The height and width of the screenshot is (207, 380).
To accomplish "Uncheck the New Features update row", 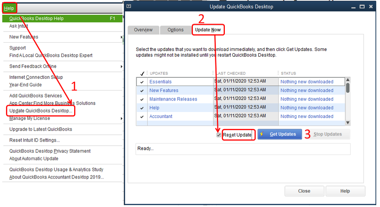I will pyautogui.click(x=142, y=91).
